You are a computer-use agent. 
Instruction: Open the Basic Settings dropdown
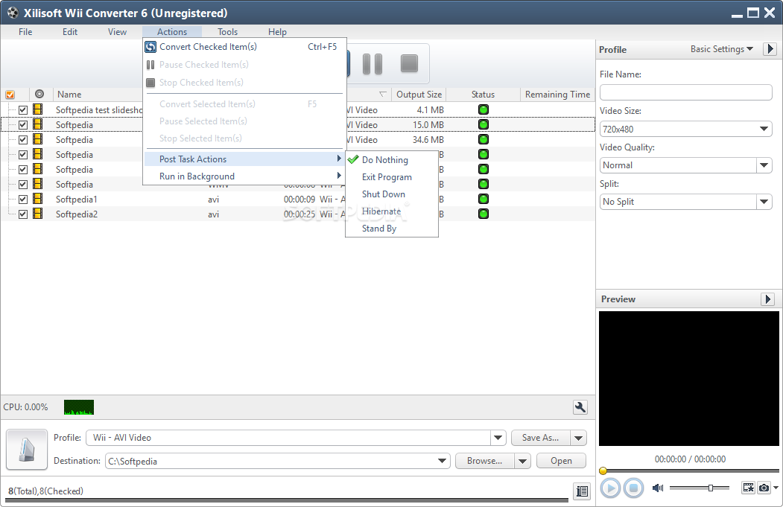pos(722,49)
